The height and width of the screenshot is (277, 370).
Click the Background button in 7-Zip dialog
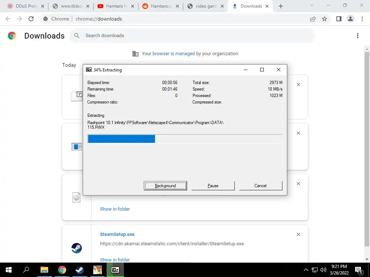(165, 186)
